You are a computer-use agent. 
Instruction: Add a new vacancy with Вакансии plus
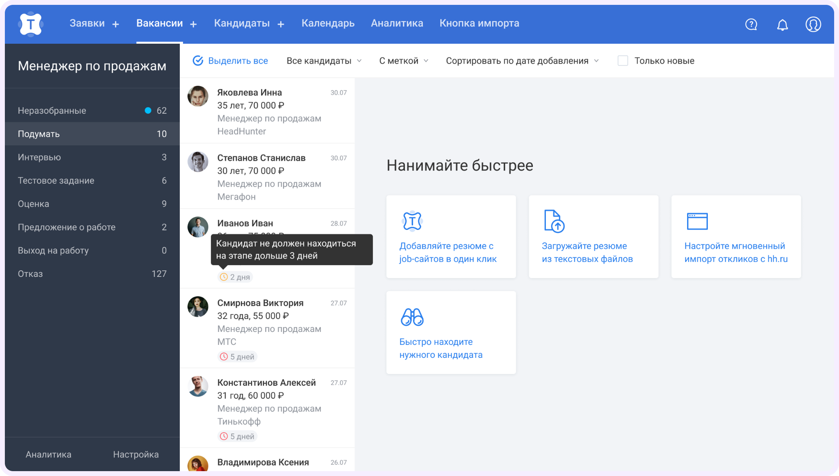pyautogui.click(x=194, y=24)
